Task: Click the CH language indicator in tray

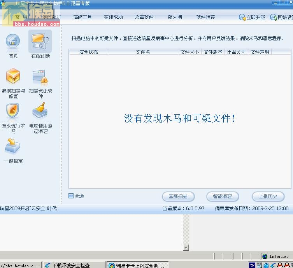Action: click(x=252, y=265)
